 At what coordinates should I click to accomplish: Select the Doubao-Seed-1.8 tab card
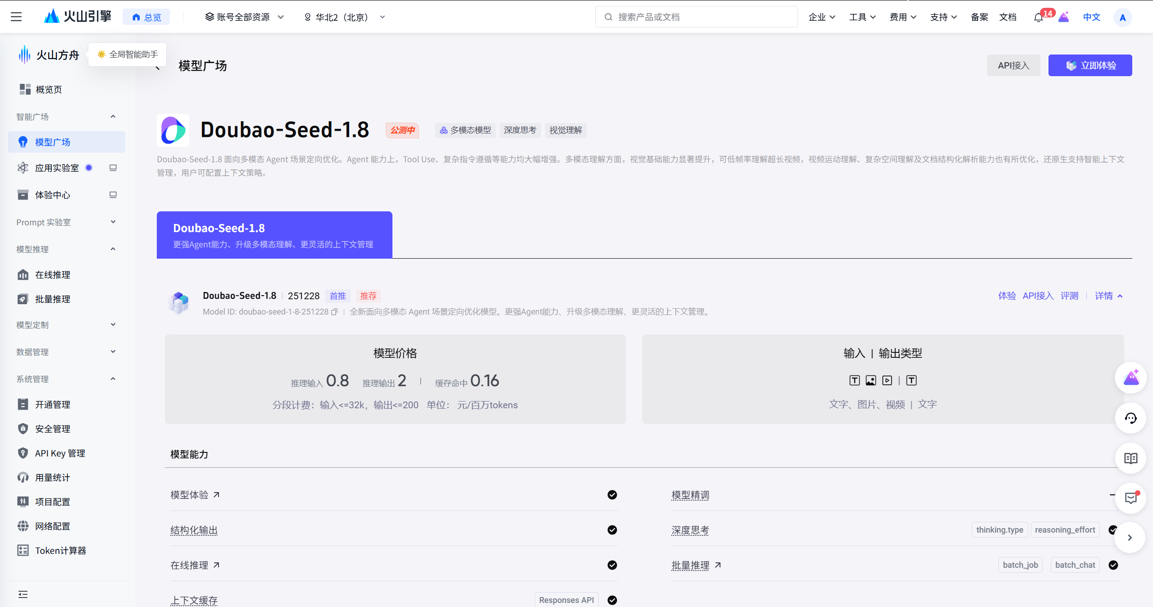pos(274,235)
